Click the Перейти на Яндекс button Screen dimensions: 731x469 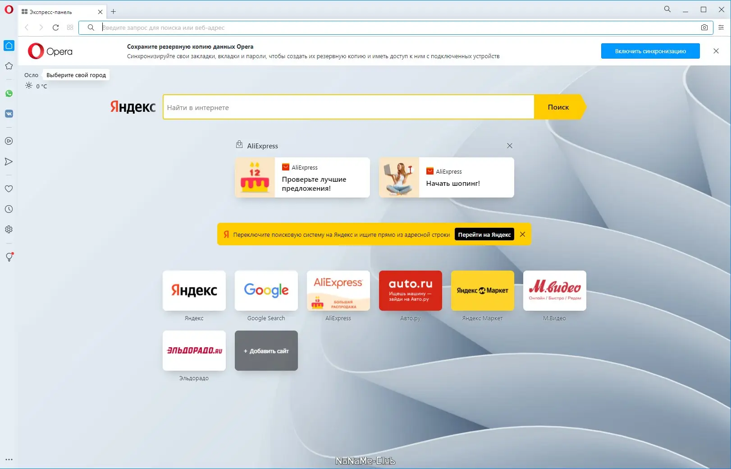484,234
